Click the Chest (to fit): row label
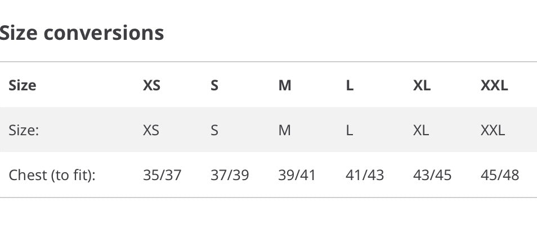The image size is (537, 225). coord(52,176)
